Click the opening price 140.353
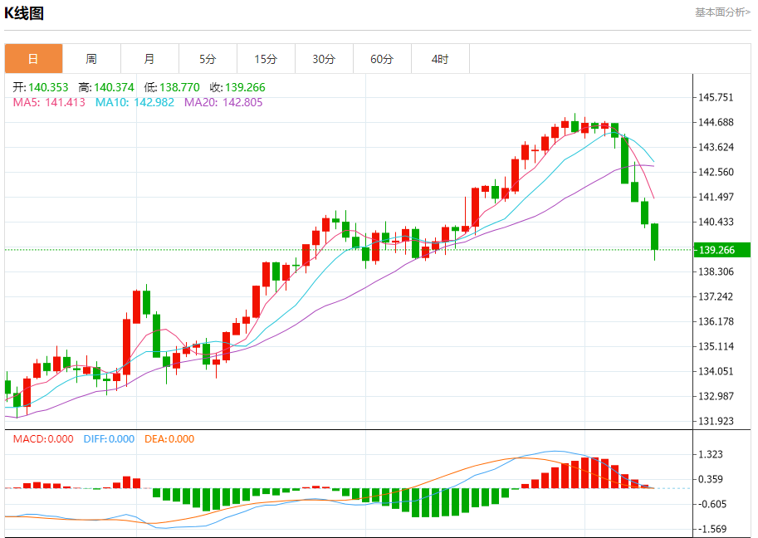 coord(48,87)
